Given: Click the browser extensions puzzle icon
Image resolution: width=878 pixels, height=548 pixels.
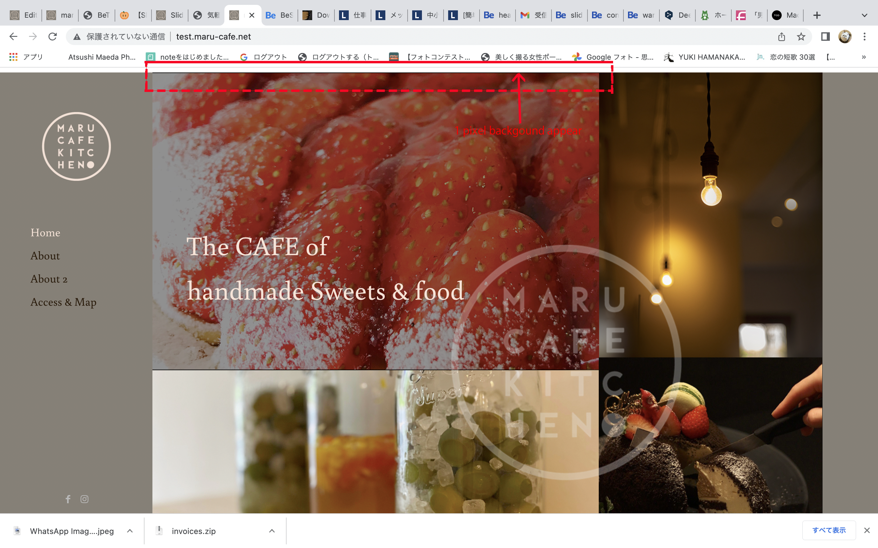Looking at the screenshot, I should tap(826, 36).
